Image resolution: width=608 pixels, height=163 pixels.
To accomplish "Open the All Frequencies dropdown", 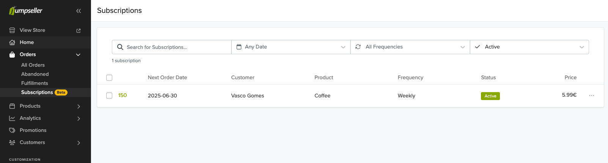I will (410, 47).
